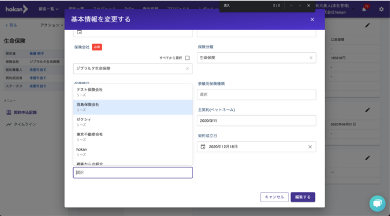
Task: Open the chat support bubble
Action: tap(377, 203)
